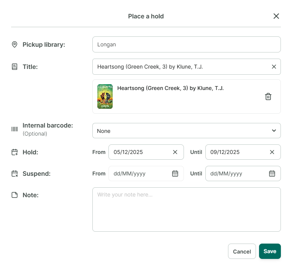
Task: Click the Heartsong book cover thumbnail
Action: 105,97
